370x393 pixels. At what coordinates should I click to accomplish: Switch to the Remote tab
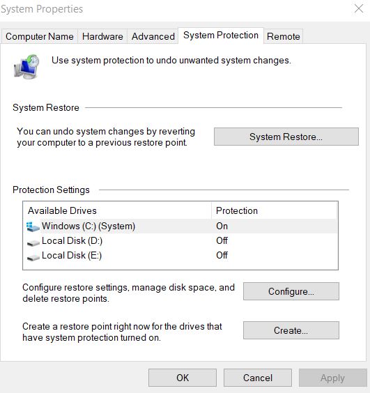[284, 37]
